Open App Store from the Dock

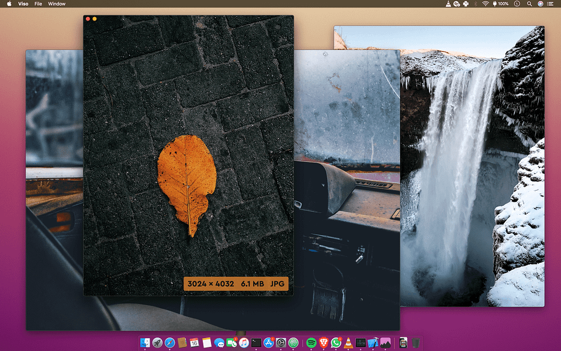coord(268,343)
